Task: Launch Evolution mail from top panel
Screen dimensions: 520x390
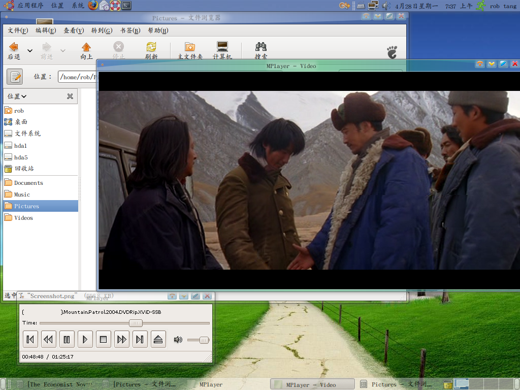Action: point(104,5)
